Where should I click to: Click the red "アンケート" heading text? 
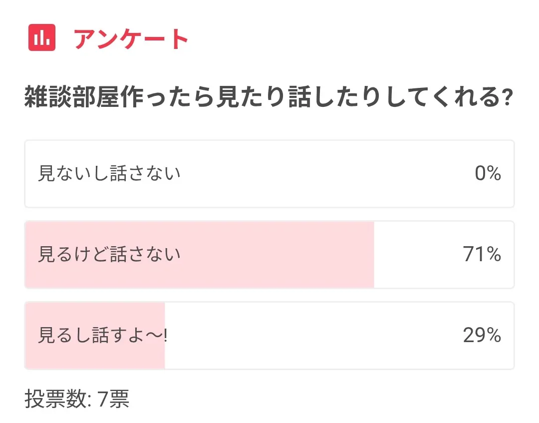(131, 38)
